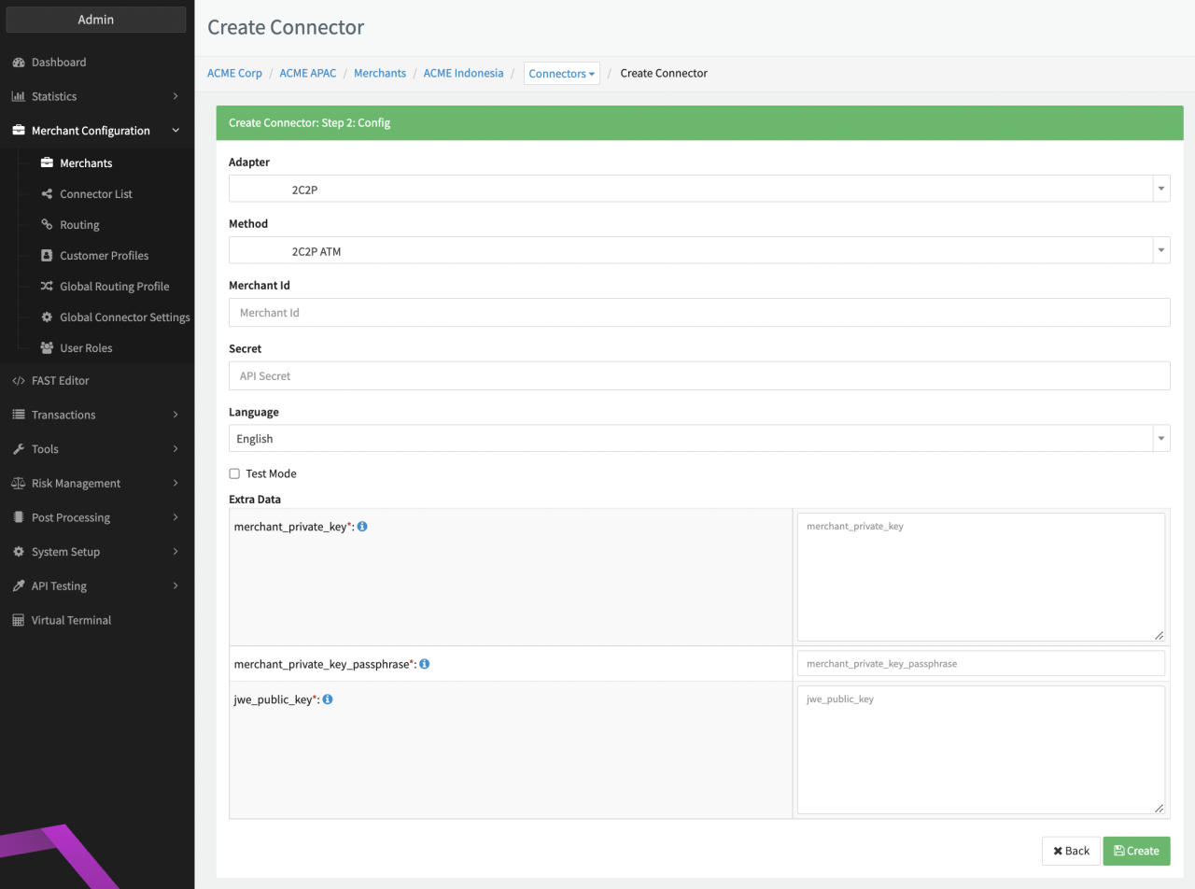The width and height of the screenshot is (1195, 889).
Task: Click the Connector List share icon
Action: 47,194
